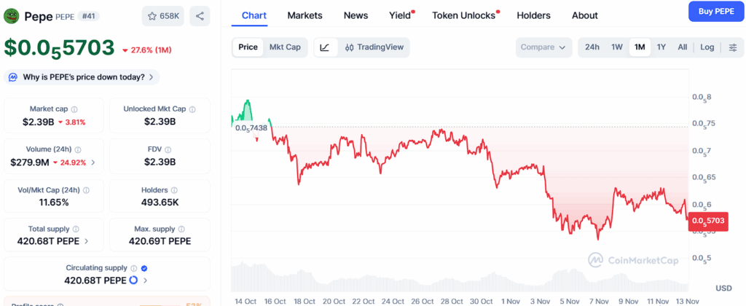746x306 pixels.
Task: Click the red 0.05703 price marker
Action: pos(709,221)
